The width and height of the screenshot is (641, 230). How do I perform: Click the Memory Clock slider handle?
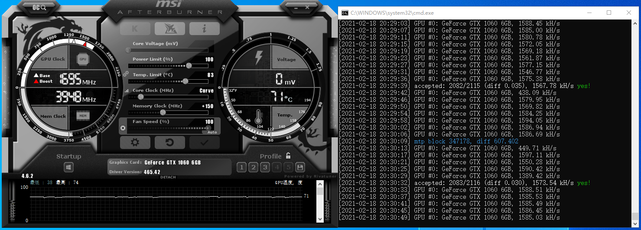pyautogui.click(x=163, y=113)
